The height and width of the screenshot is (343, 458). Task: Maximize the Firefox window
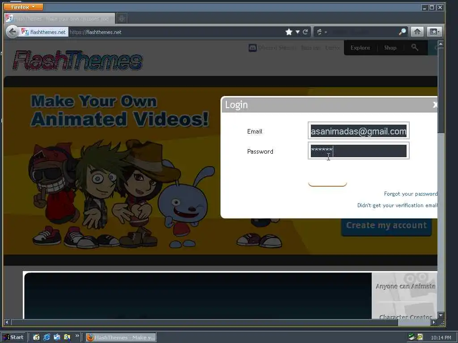click(432, 8)
